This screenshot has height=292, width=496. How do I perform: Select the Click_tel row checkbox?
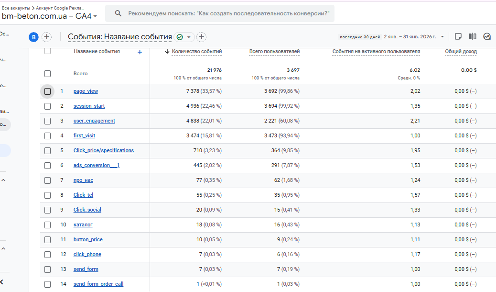[x=47, y=195]
